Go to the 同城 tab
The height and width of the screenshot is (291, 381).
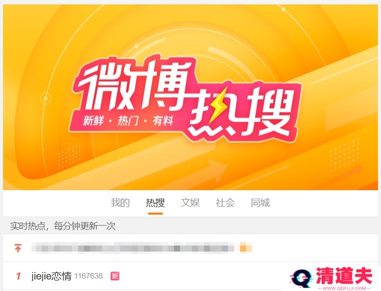(x=260, y=203)
